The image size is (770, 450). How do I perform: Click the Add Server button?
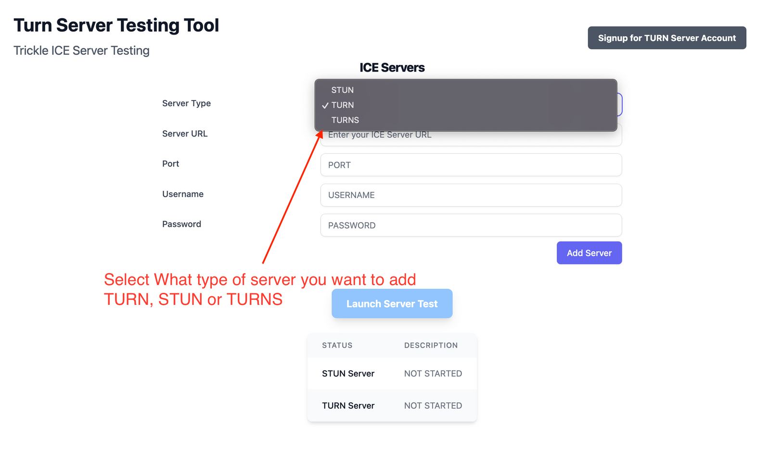[x=589, y=252]
